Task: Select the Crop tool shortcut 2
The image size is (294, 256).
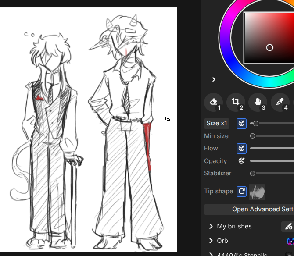Action: [x=236, y=102]
